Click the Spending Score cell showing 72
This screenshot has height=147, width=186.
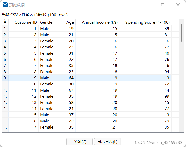[145, 84]
